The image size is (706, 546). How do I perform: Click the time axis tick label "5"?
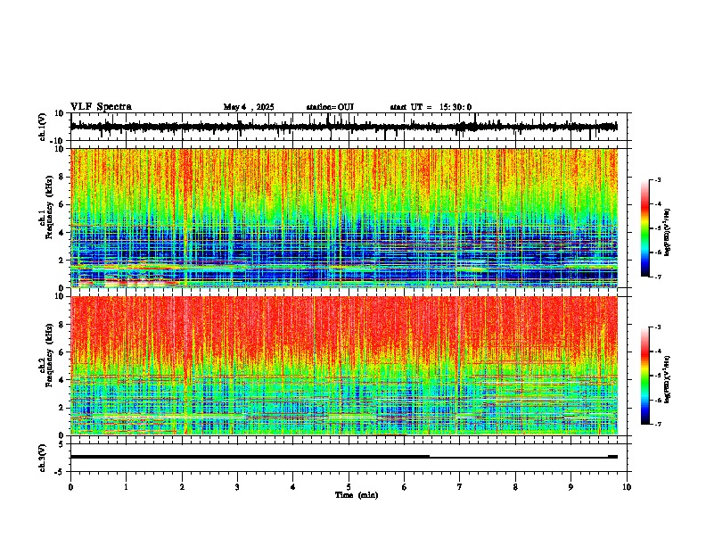pyautogui.click(x=349, y=487)
